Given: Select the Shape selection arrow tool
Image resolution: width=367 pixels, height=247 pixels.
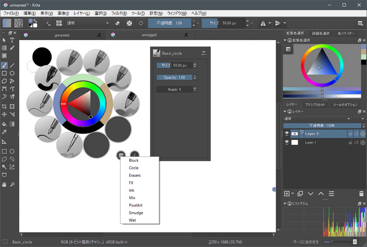Looking at the screenshot, I should click(x=4, y=40).
